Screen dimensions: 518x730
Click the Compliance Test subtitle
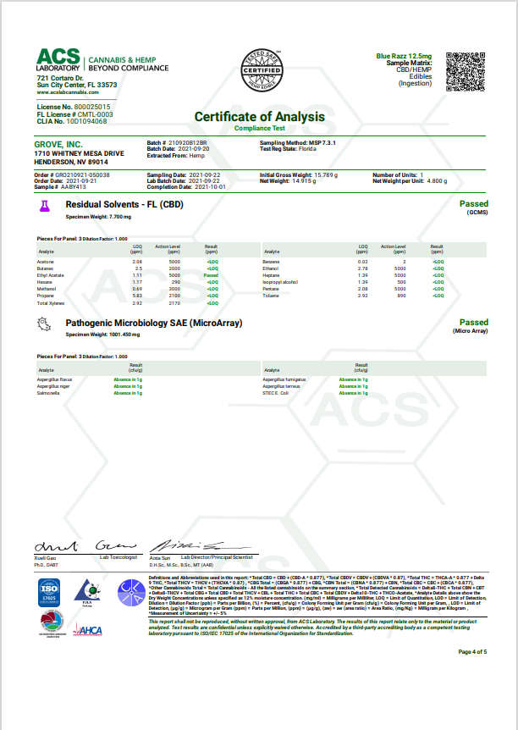[259, 128]
